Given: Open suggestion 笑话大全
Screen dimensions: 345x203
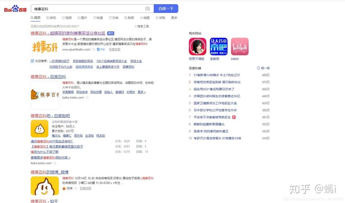Looking at the screenshot, I should click(x=136, y=61).
